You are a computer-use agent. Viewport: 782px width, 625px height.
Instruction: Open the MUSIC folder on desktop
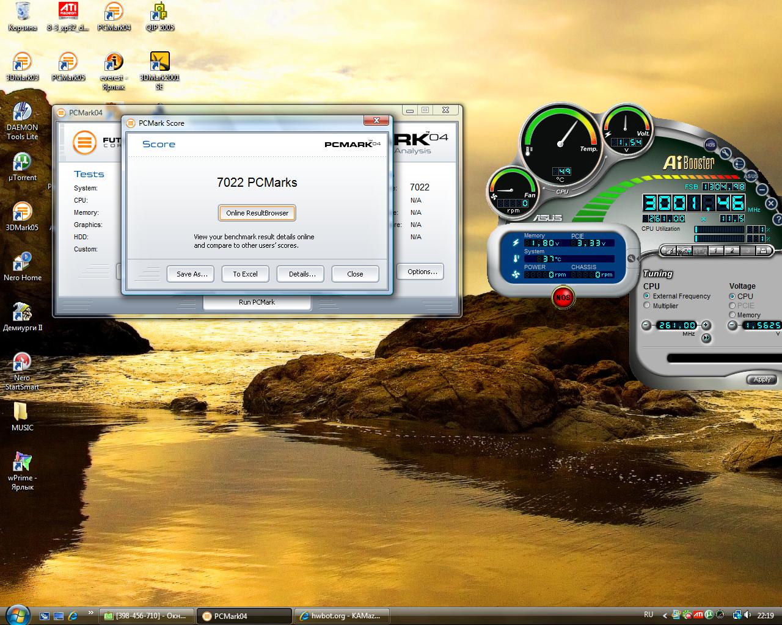pos(22,417)
